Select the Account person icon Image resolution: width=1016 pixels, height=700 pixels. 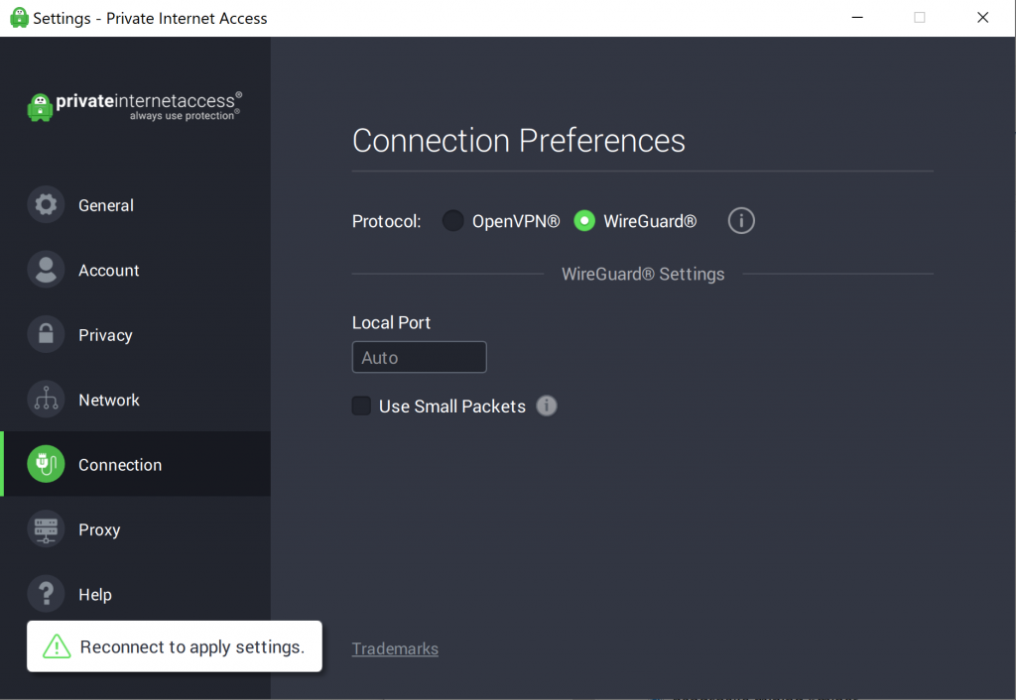tap(46, 270)
